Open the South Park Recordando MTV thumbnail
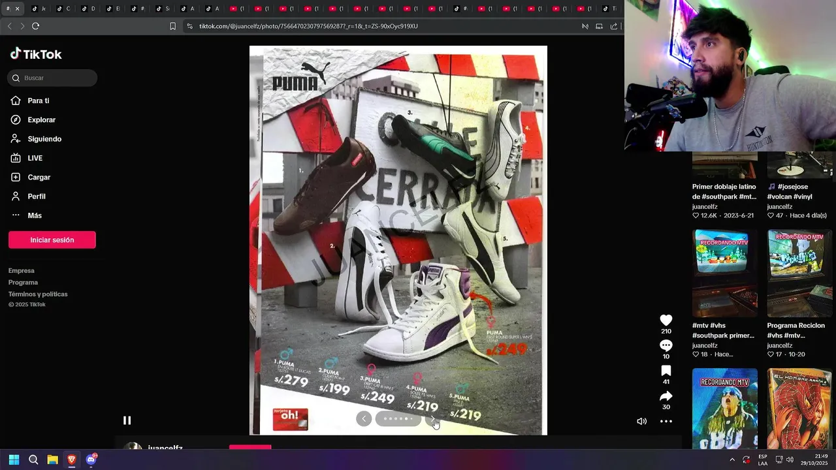836x470 pixels. pyautogui.click(x=725, y=273)
